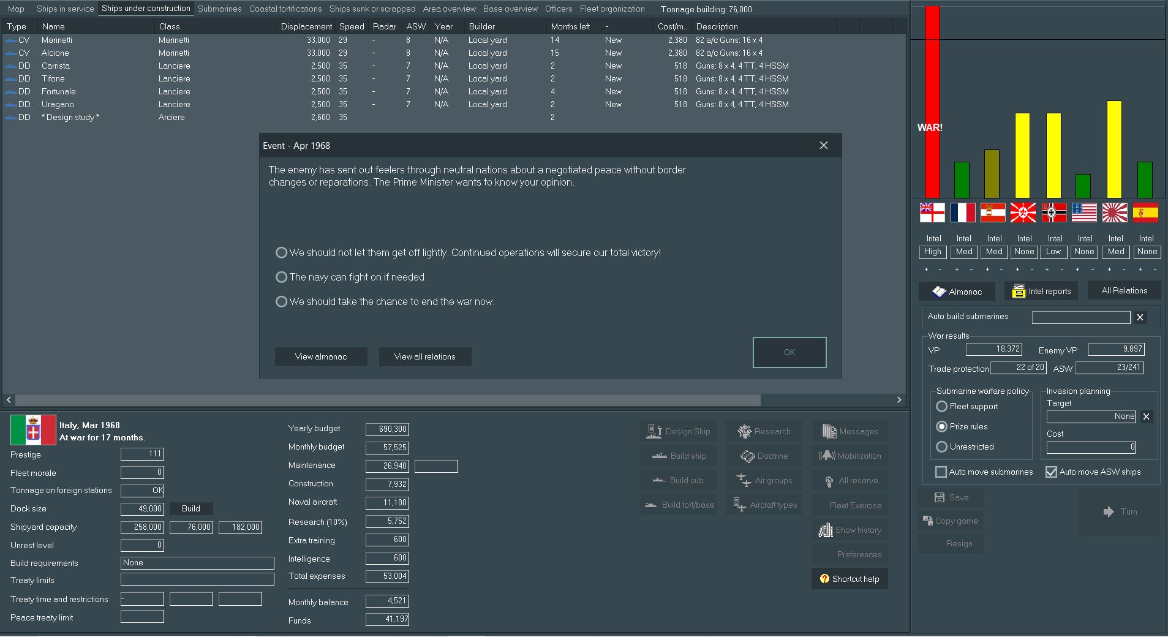
Task: Click Copy game
Action: click(x=951, y=521)
